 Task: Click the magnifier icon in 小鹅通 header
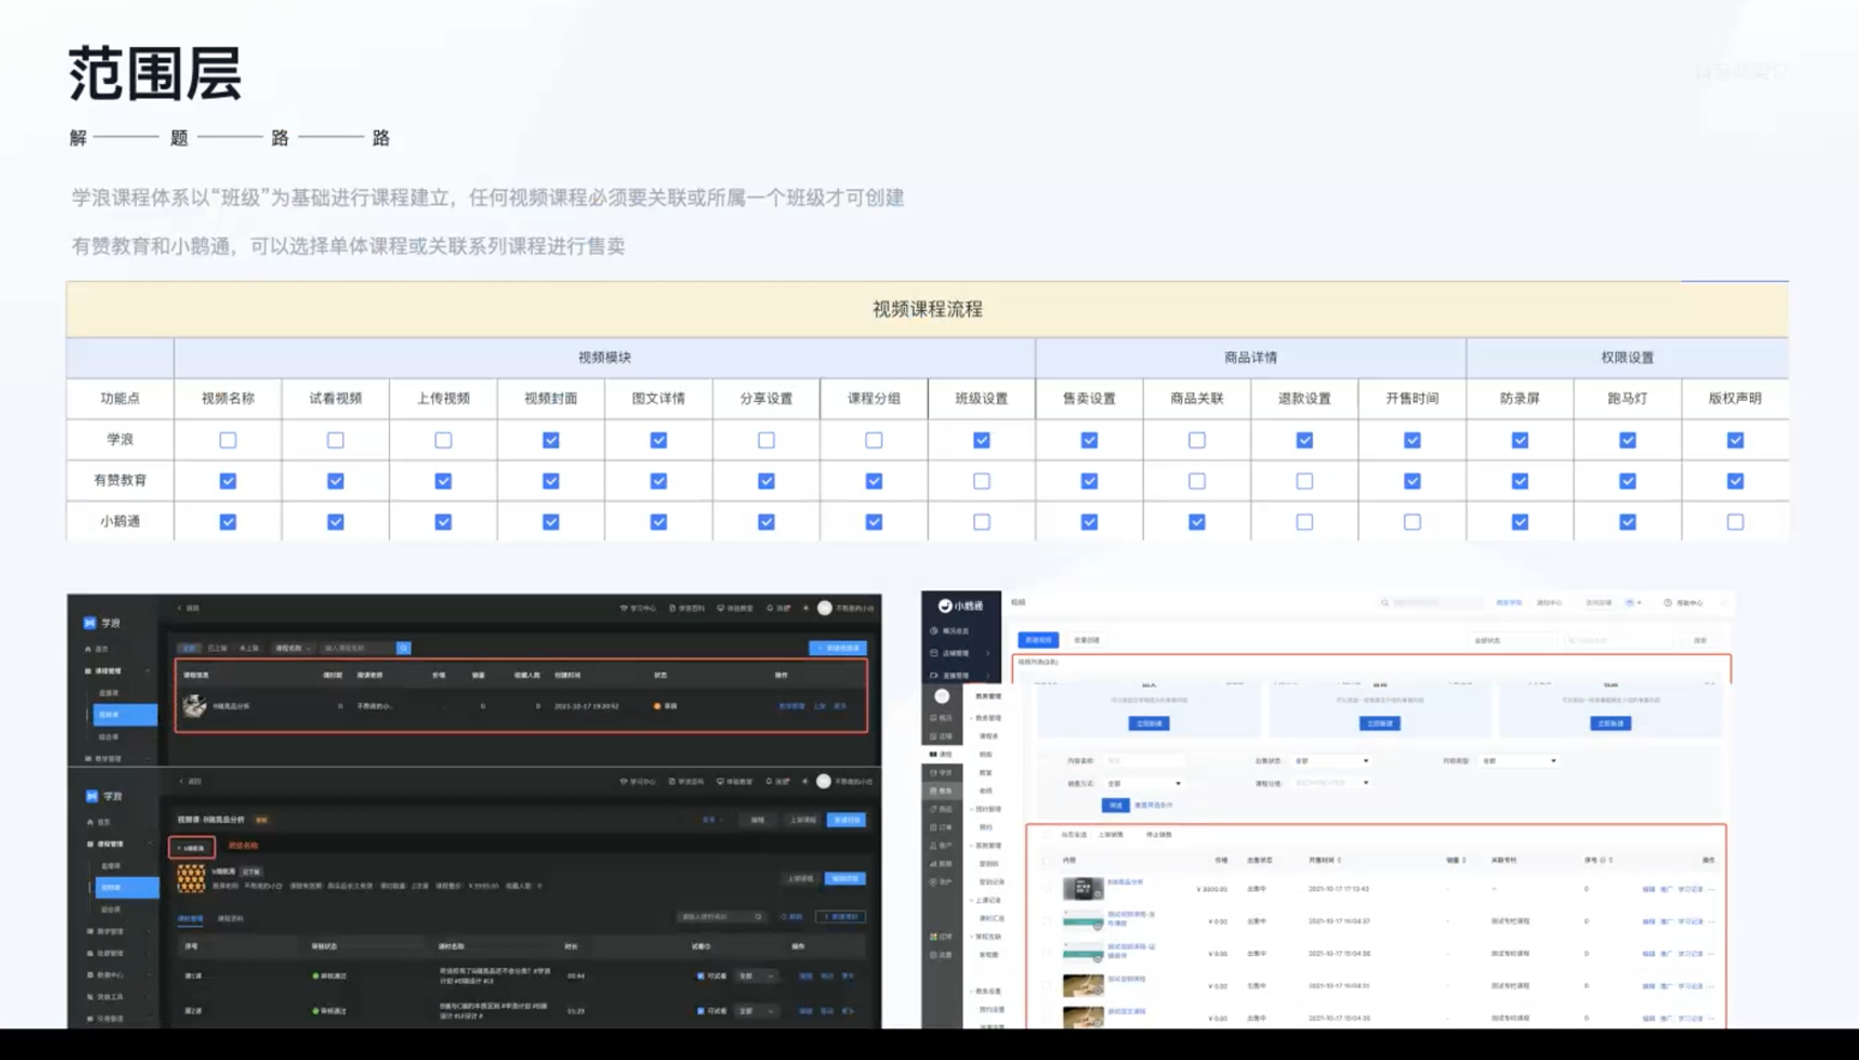pos(1385,603)
